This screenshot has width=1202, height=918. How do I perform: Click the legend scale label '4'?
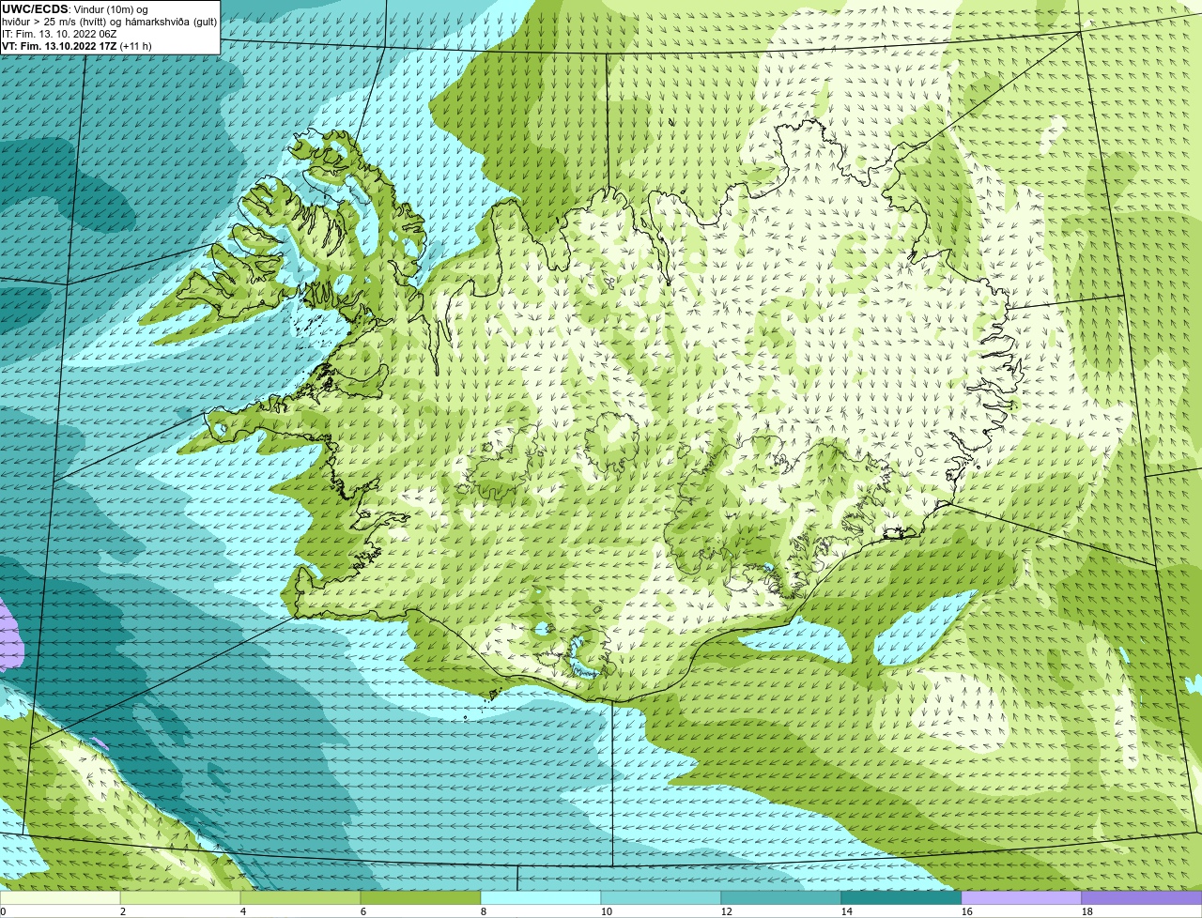pos(243,911)
